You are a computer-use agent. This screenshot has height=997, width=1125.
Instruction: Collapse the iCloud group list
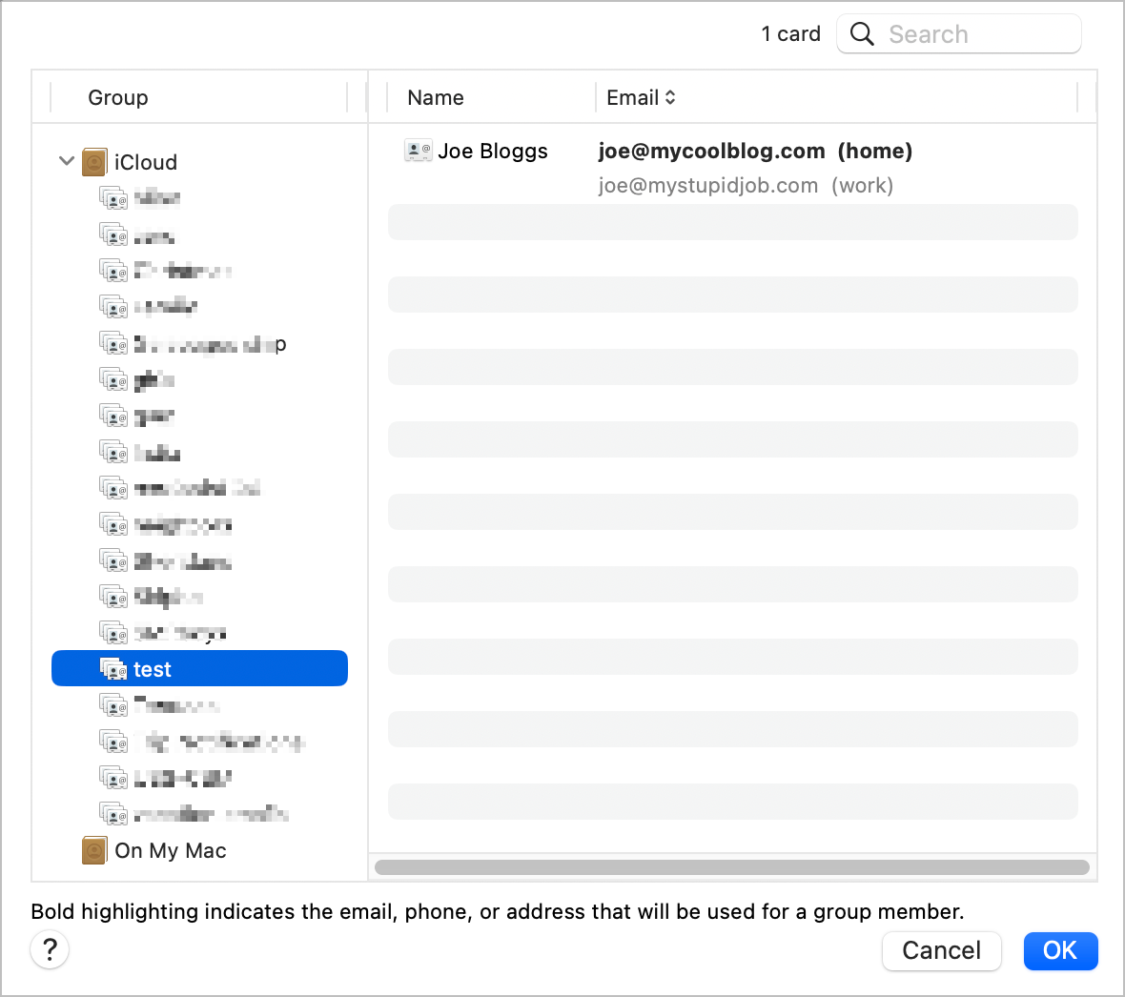point(66,161)
